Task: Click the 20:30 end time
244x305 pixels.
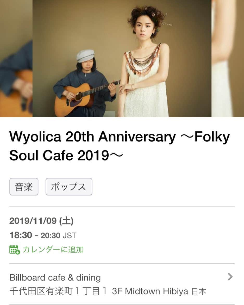Action: coord(50,235)
